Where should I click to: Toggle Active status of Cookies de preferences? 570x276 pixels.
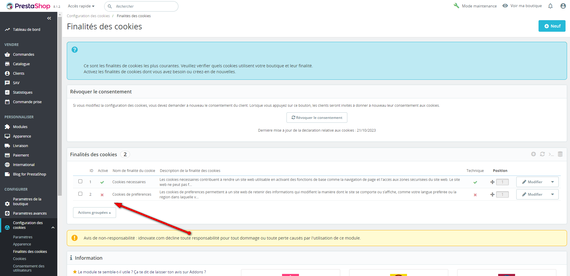pyautogui.click(x=102, y=195)
